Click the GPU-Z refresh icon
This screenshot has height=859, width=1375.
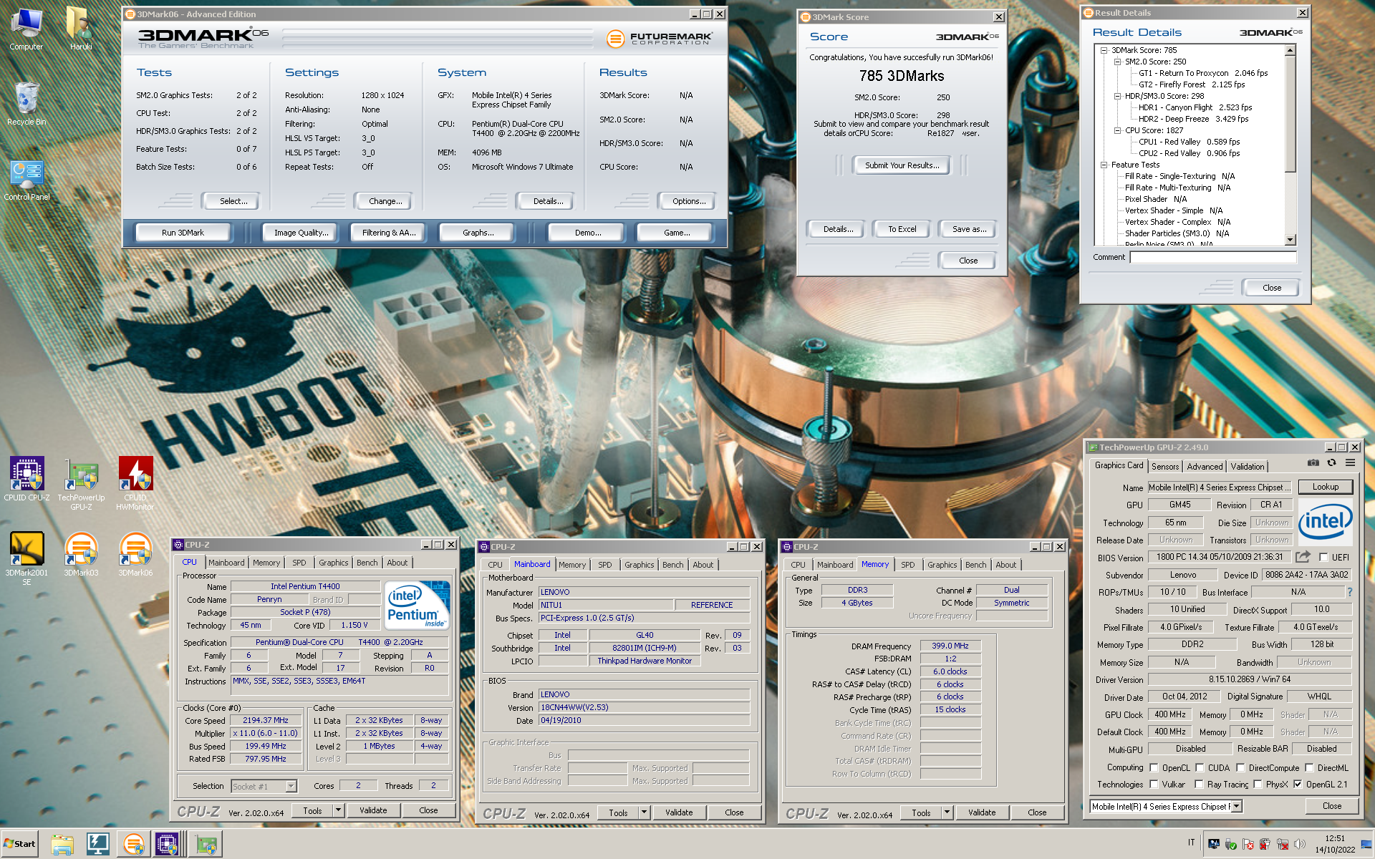1331,464
